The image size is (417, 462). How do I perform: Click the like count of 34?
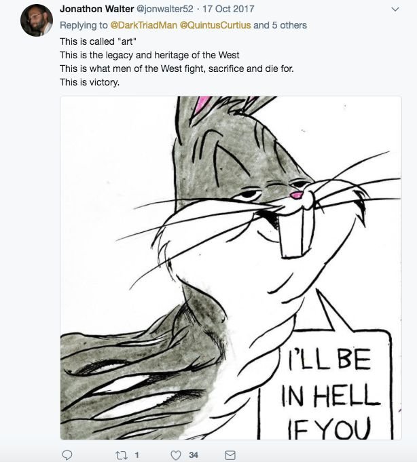(193, 455)
